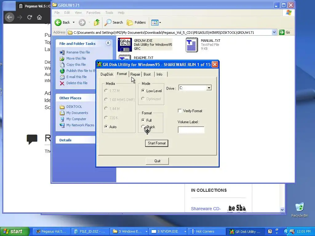Click the Windows start button
Viewport: 315px width, 236px height.
click(x=14, y=231)
